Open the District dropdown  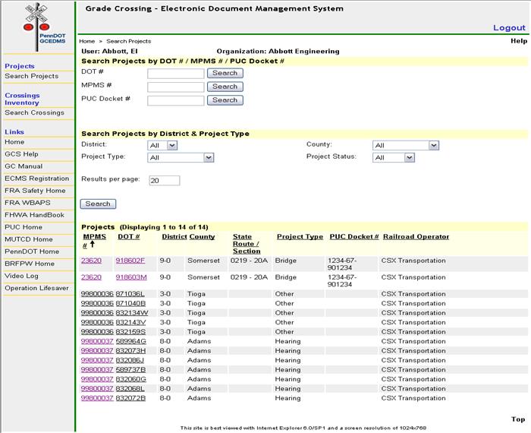(x=162, y=145)
